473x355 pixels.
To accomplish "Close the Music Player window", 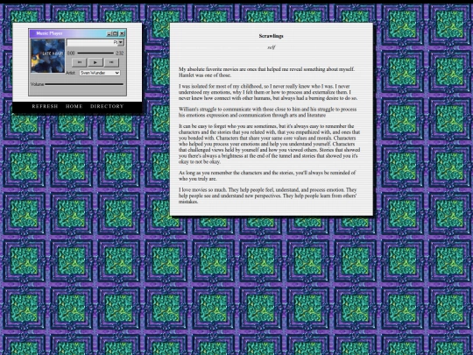I will pyautogui.click(x=122, y=33).
